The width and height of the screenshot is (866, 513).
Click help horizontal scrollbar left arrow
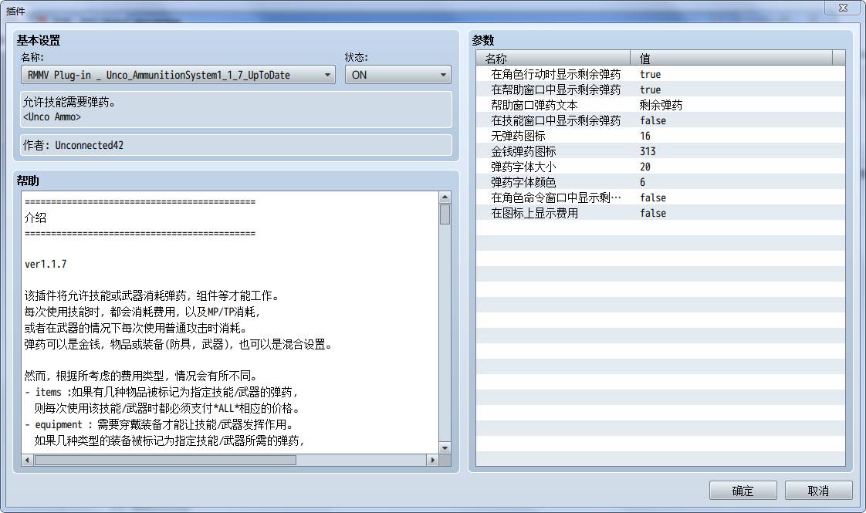(x=27, y=460)
